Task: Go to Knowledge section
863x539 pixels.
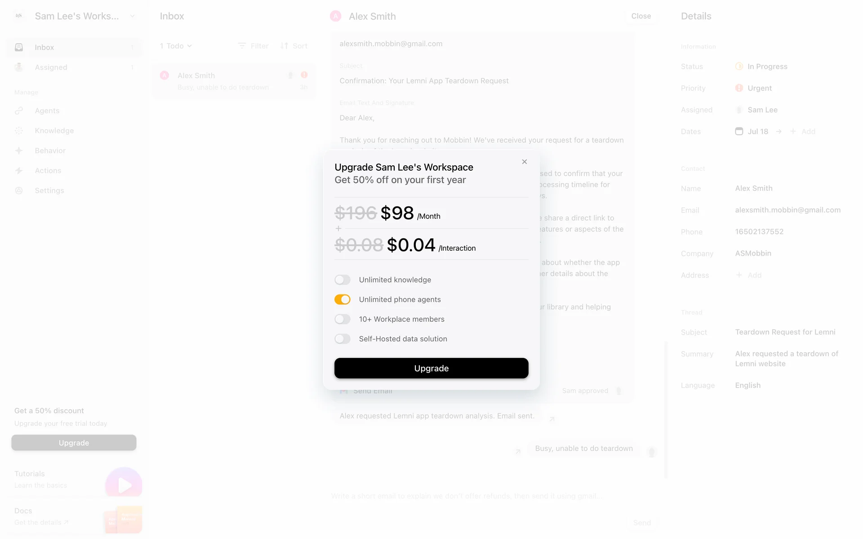Action: pyautogui.click(x=54, y=131)
